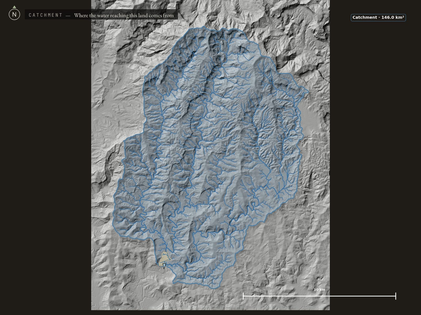Select the CATCHMENT title label

46,15
